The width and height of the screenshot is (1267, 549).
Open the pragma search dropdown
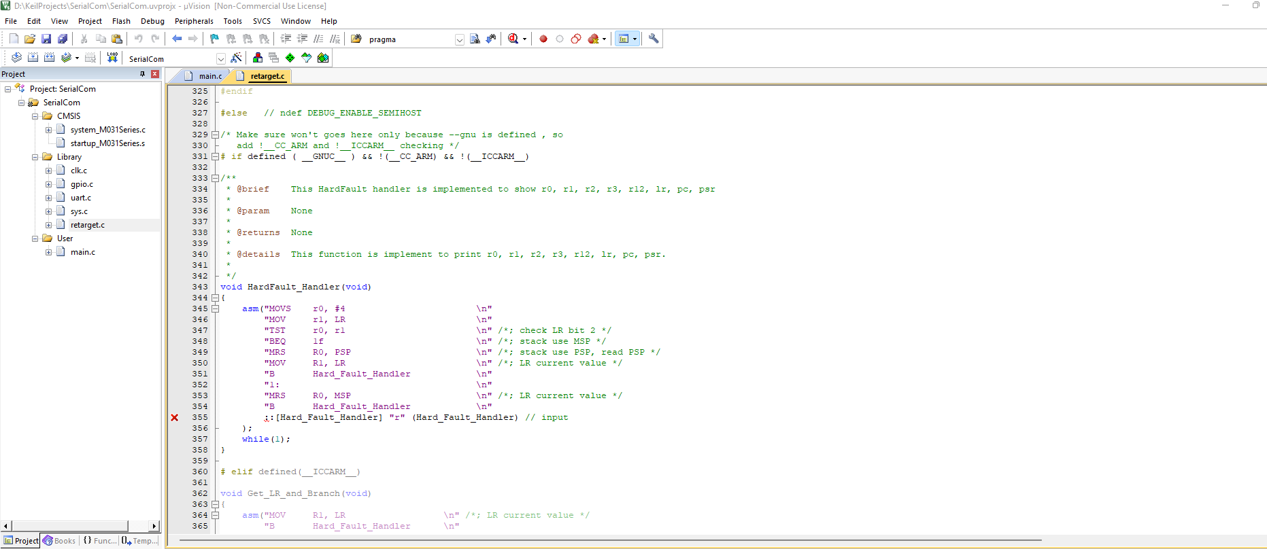click(460, 39)
